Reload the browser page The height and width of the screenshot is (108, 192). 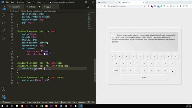(105, 6)
